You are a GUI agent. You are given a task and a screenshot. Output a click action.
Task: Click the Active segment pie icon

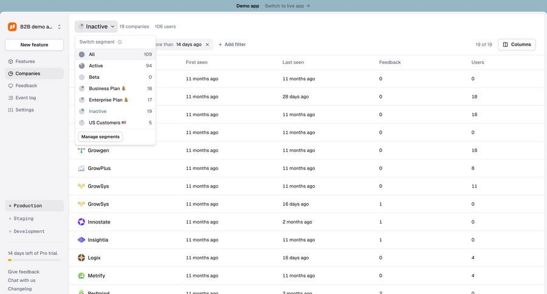click(x=81, y=66)
